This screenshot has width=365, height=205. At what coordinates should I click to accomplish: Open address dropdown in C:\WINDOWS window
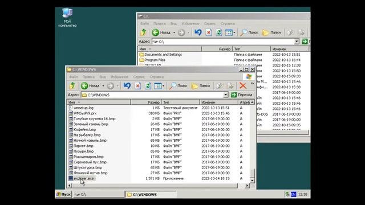(x=226, y=95)
